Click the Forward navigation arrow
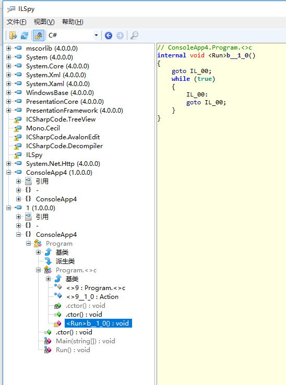The height and width of the screenshot is (385, 286). click(120, 35)
